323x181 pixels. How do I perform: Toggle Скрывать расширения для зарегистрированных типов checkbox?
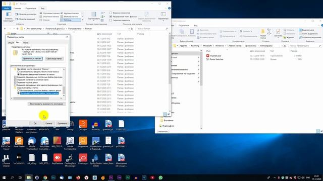(x=15, y=85)
